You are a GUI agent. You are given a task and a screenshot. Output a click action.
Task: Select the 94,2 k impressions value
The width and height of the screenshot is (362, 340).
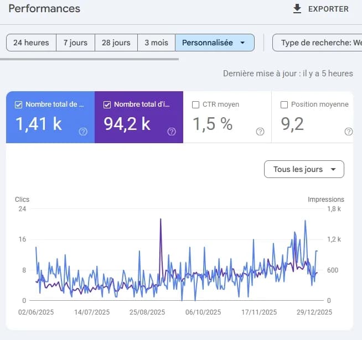(127, 124)
